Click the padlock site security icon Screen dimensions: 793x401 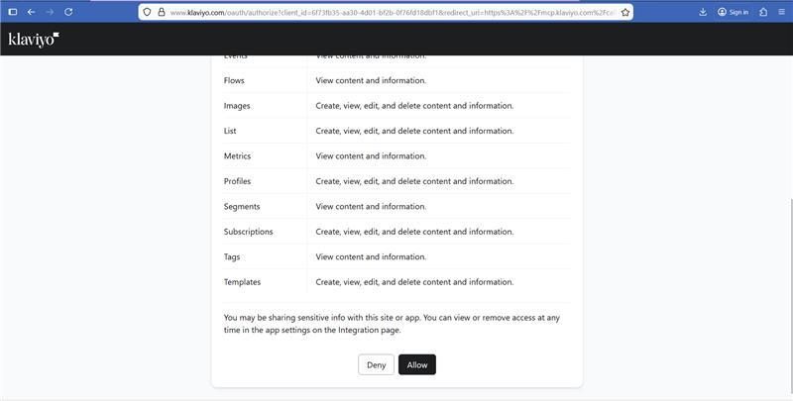coord(161,12)
